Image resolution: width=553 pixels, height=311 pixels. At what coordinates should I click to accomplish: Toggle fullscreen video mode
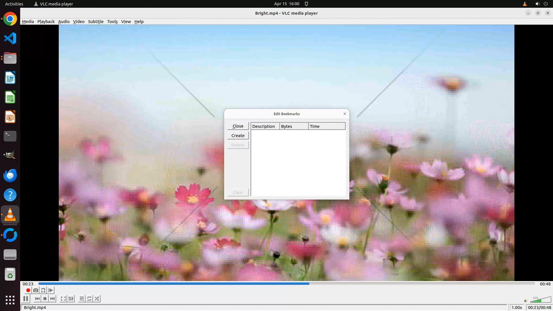63,299
